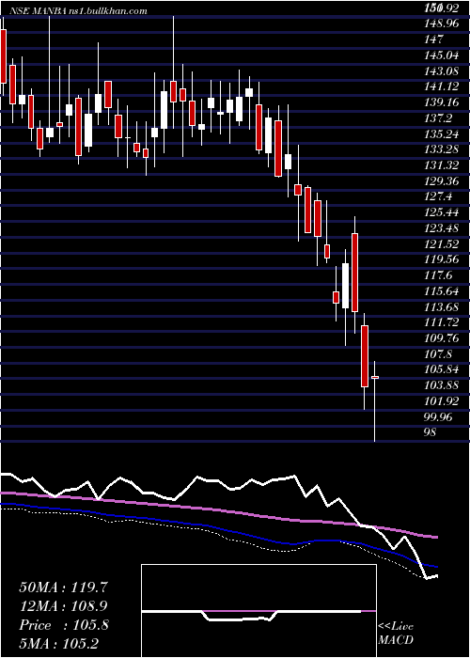470x658 pixels.
Task: Click the 119.56 price axis label
Action: (x=442, y=259)
